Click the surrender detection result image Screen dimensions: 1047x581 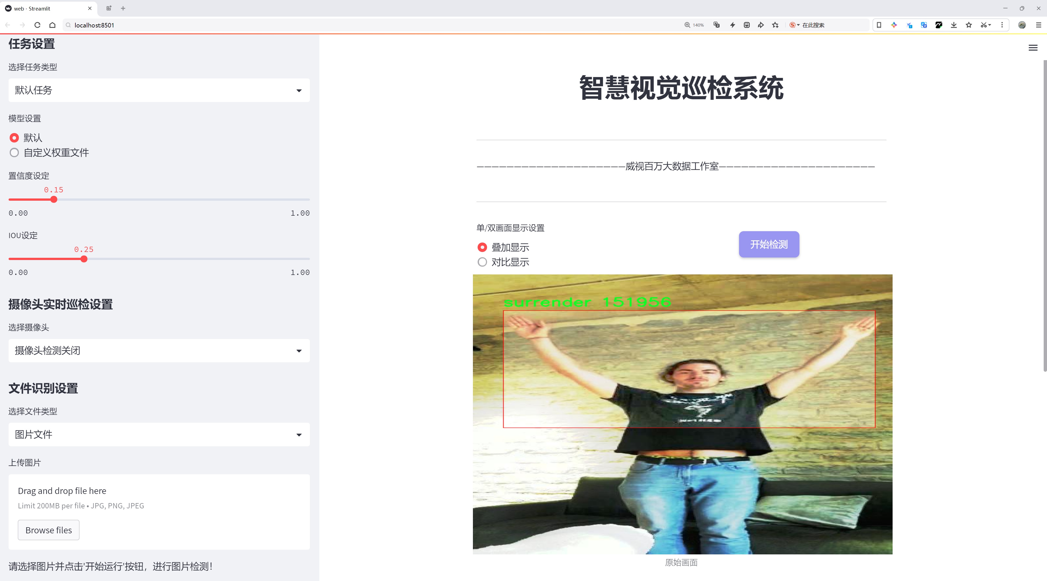682,414
